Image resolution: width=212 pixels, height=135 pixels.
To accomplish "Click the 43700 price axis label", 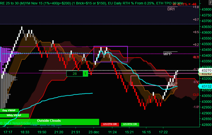I will click(207, 21).
